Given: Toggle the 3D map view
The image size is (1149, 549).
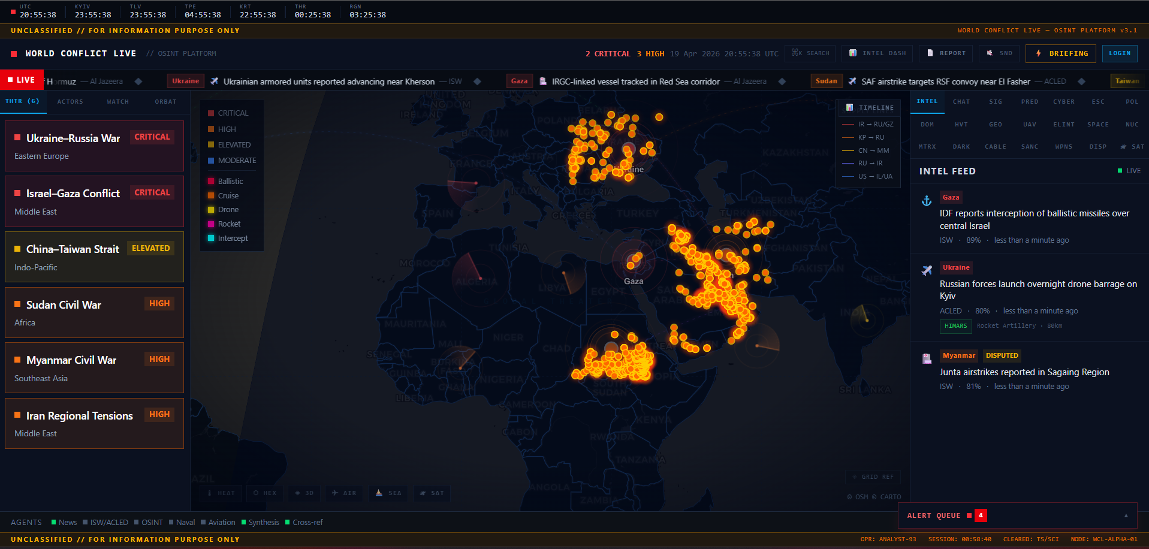Looking at the screenshot, I should click(304, 493).
